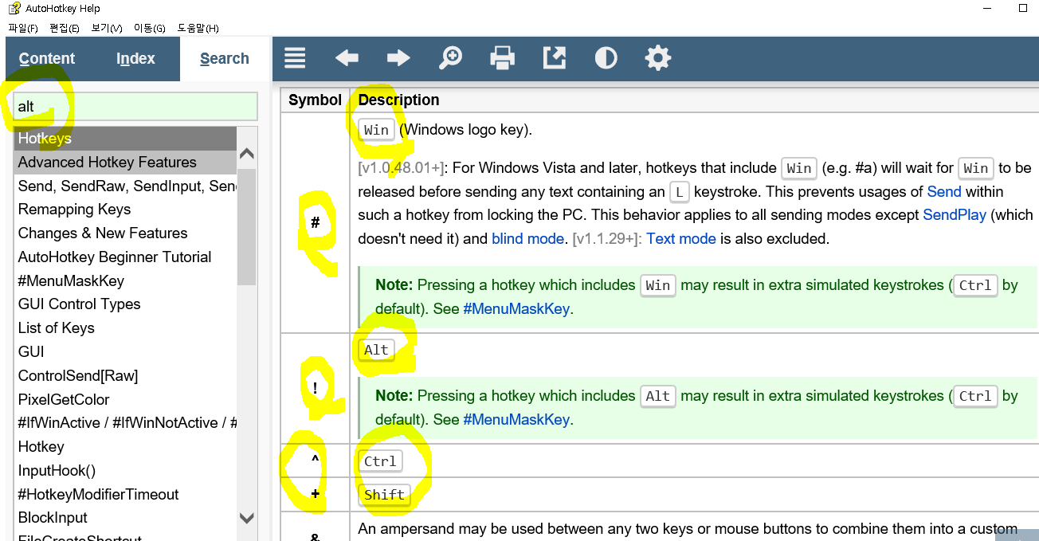Go forward with the right arrow icon

(398, 58)
